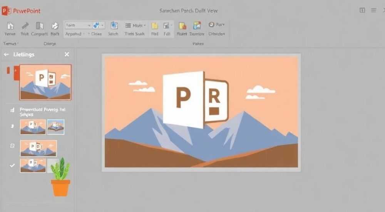Click the large P logo on slide
The height and width of the screenshot is (212, 385).
tap(183, 99)
